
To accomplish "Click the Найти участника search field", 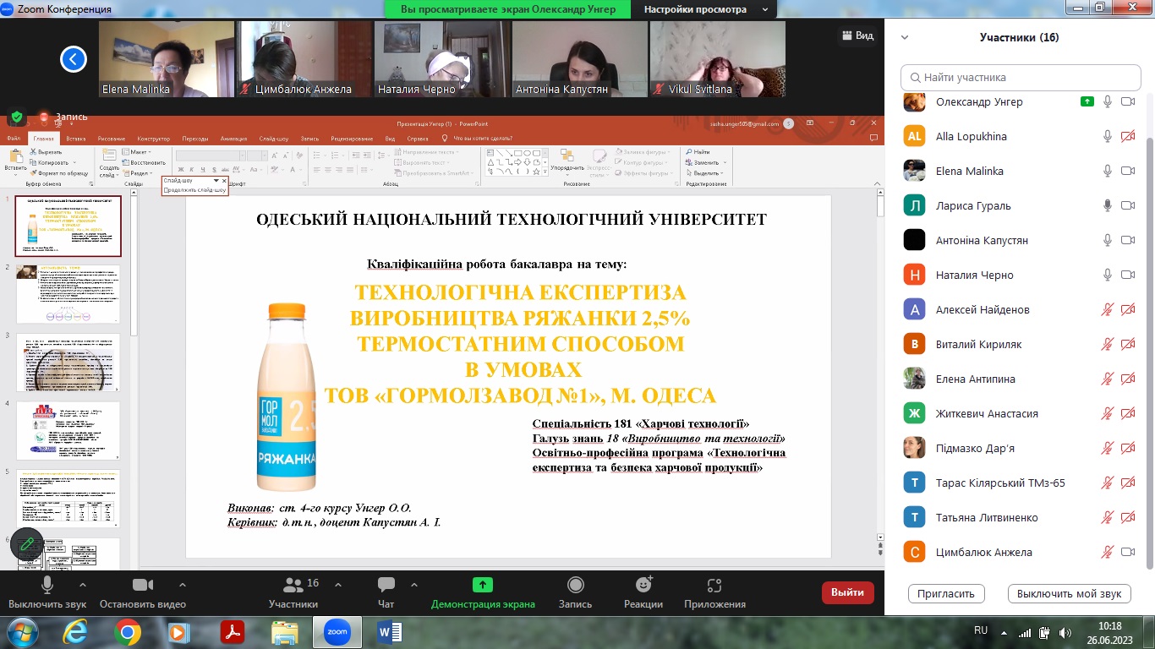I will pos(1021,77).
